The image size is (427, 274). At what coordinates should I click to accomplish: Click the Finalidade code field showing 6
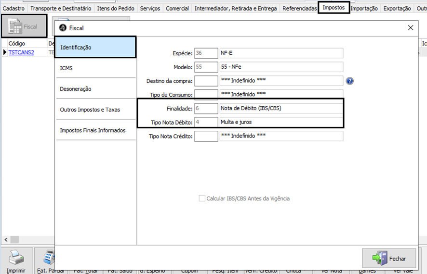[206, 108]
